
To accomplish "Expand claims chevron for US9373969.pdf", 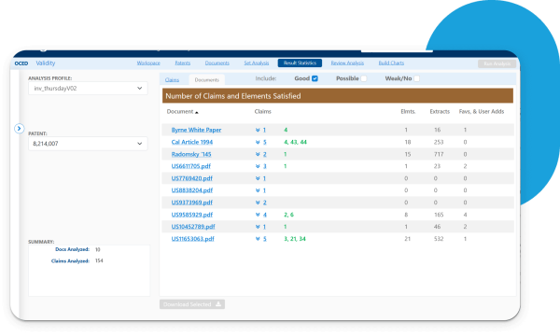I will pyautogui.click(x=258, y=203).
